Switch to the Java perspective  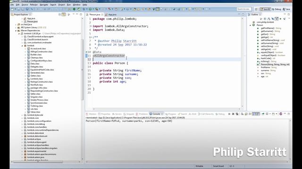pyautogui.click(x=286, y=9)
